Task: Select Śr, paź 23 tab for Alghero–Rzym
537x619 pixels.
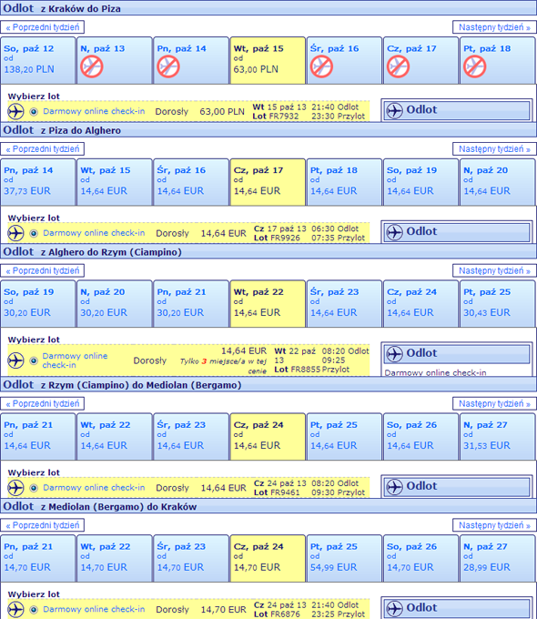Action: [x=344, y=303]
